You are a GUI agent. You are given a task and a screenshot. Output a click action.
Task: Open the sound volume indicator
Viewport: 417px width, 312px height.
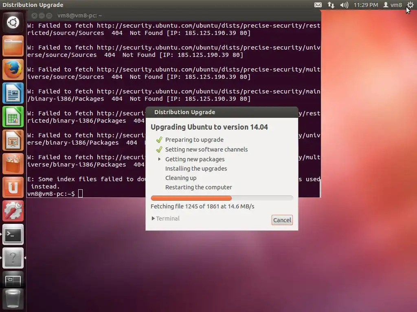click(344, 5)
